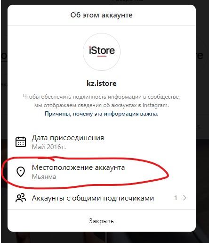Open the link "Причины, почему эта информация важна."

(102, 114)
